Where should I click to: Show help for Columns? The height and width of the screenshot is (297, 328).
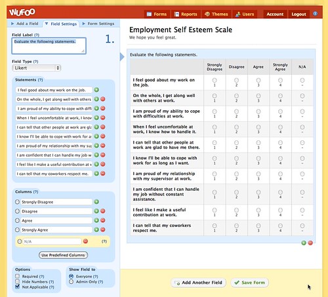(x=35, y=191)
